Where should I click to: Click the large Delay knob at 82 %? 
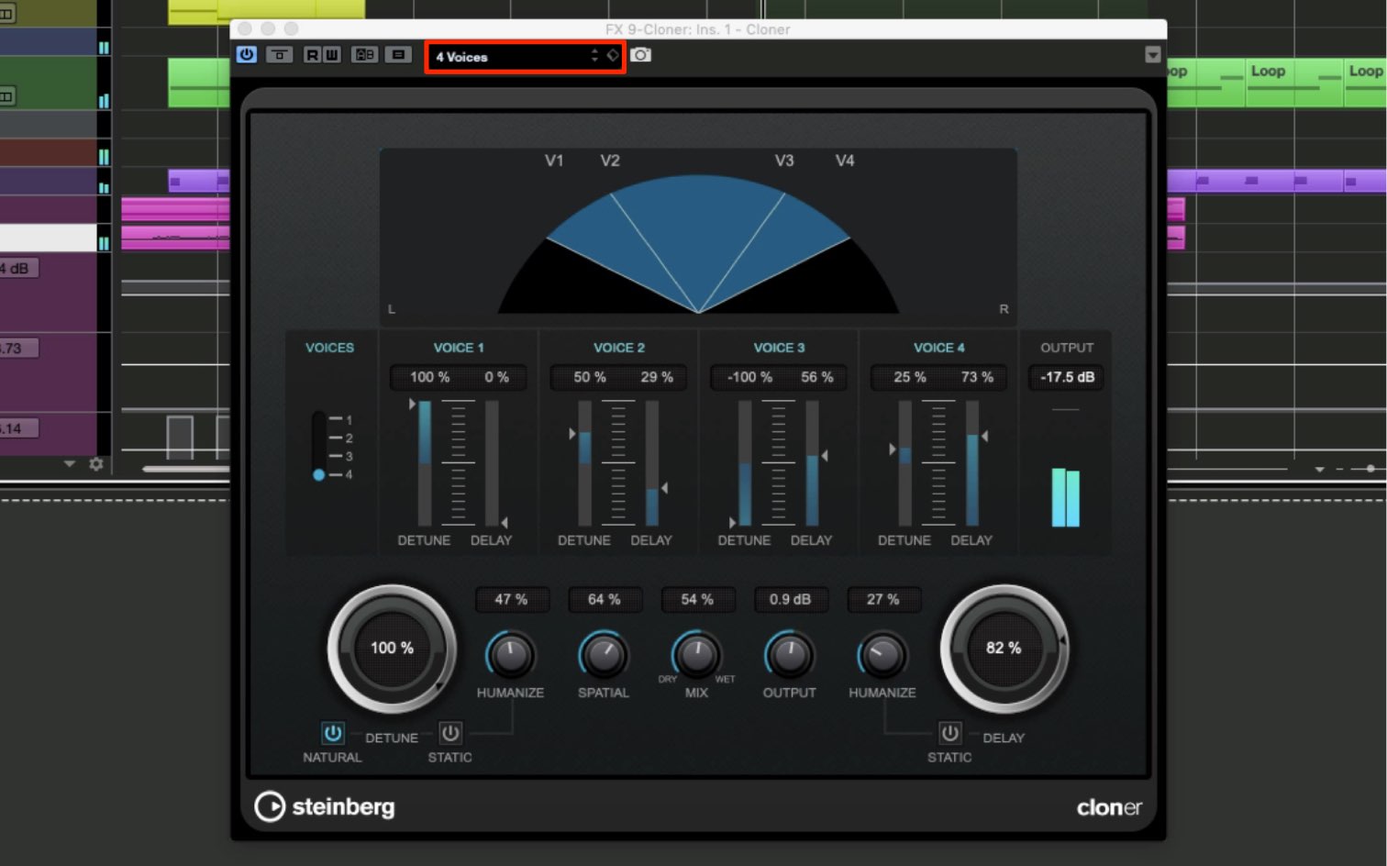[x=1004, y=649]
